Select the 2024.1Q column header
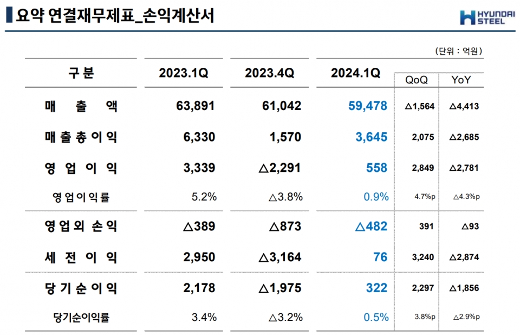This screenshot has height=335, width=520. coord(355,74)
